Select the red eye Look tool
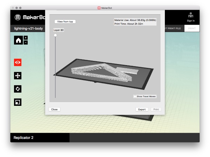 pos(18,62)
